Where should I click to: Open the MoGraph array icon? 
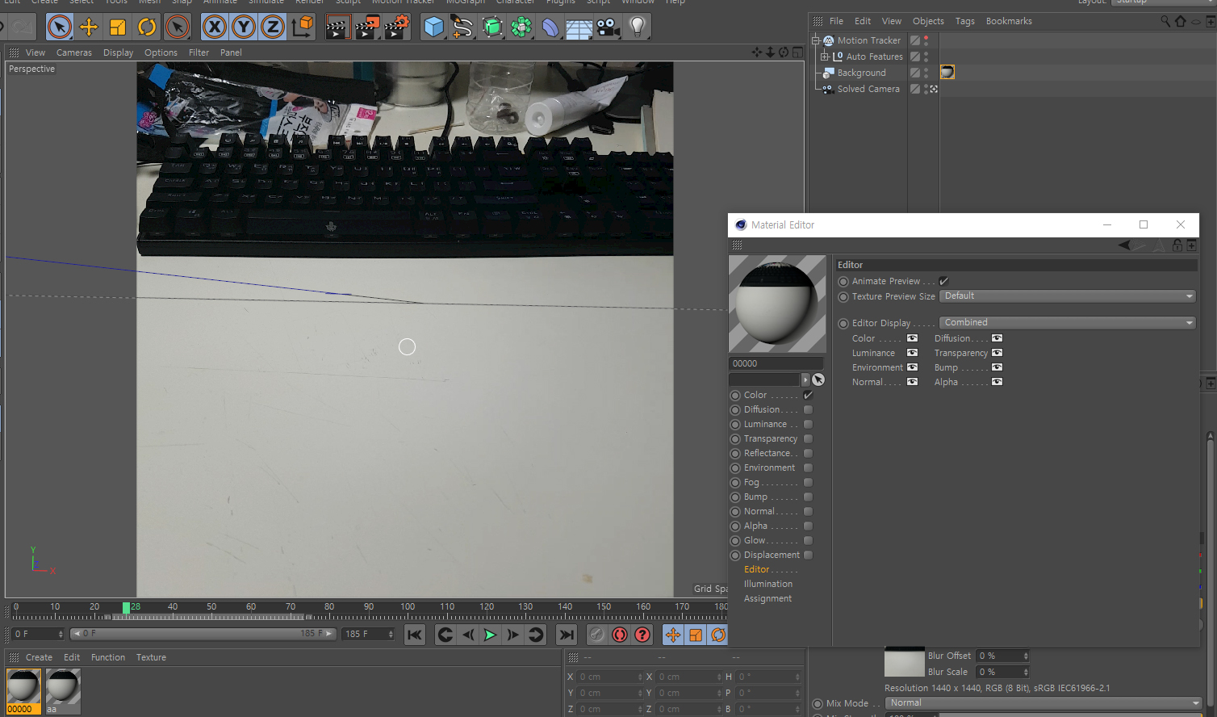[521, 27]
